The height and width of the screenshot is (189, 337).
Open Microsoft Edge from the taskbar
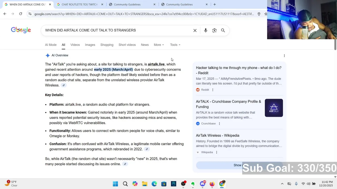pyautogui.click(x=154, y=184)
